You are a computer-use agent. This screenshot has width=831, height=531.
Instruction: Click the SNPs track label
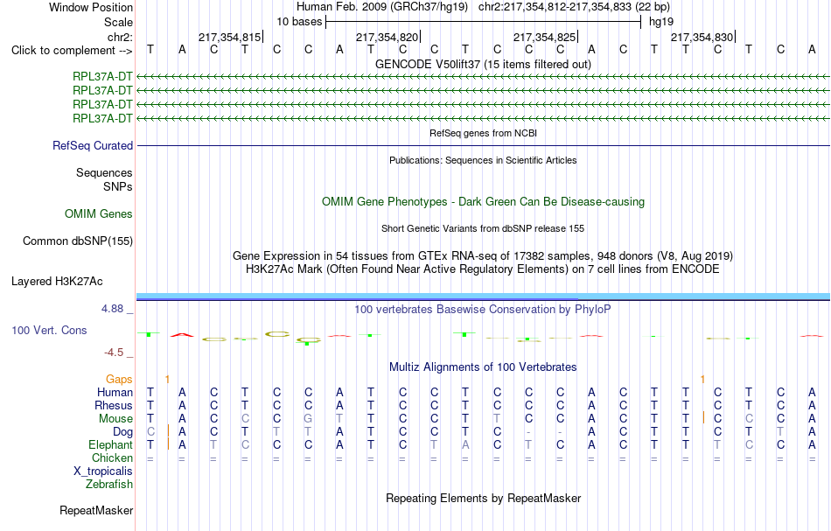118,187
